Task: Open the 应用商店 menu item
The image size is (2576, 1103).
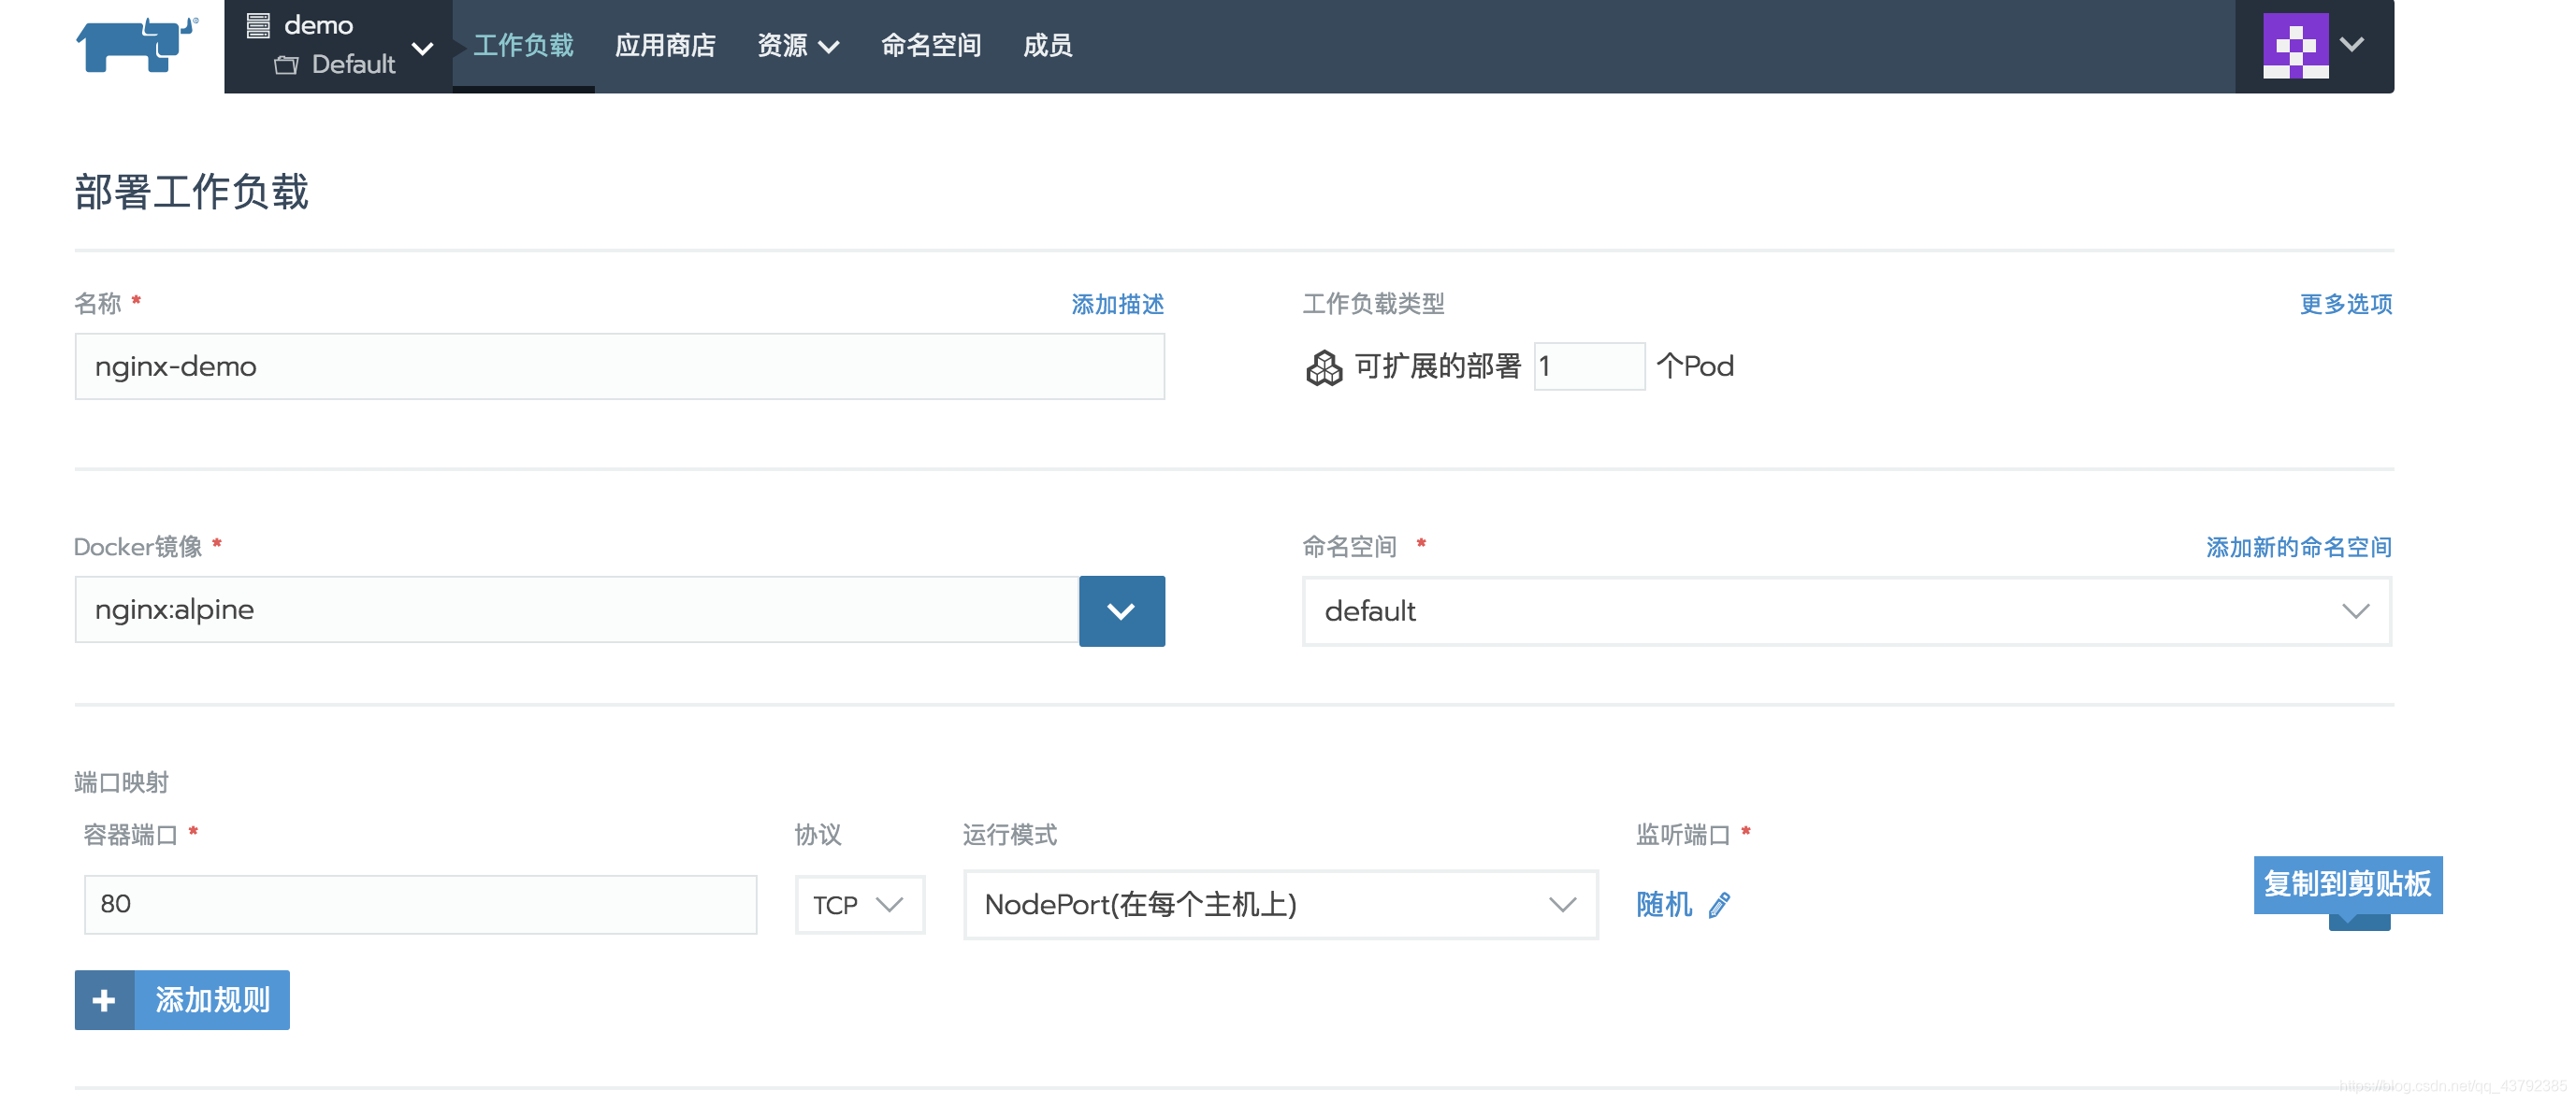Action: click(665, 46)
